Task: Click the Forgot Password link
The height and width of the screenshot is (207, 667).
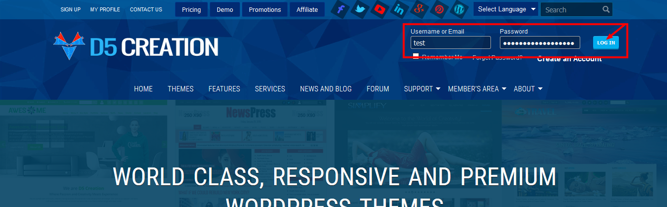Action: 497,57
